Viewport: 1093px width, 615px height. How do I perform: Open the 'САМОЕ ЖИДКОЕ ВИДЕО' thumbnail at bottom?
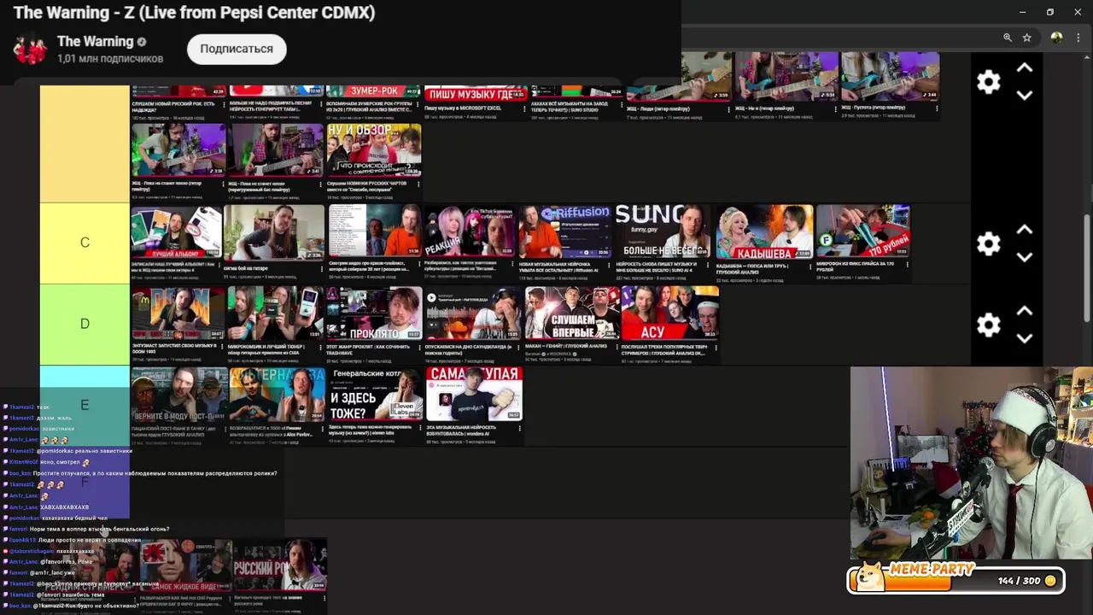point(185,565)
